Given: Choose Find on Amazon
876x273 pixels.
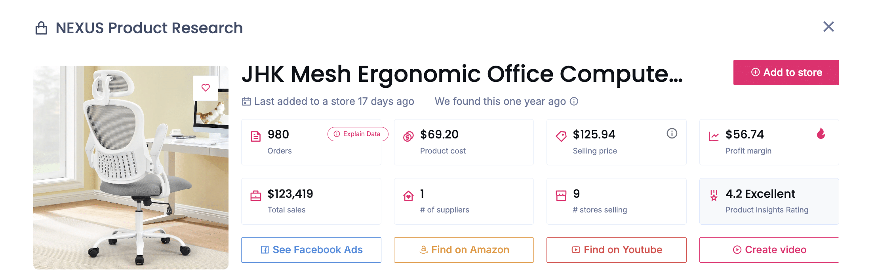Looking at the screenshot, I should click(464, 250).
